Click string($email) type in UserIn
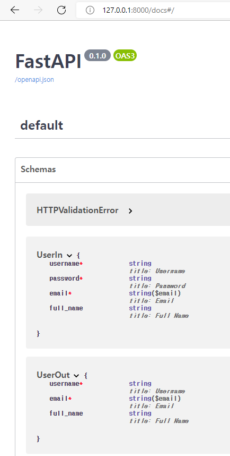Image resolution: width=230 pixels, height=456 pixels. click(155, 293)
